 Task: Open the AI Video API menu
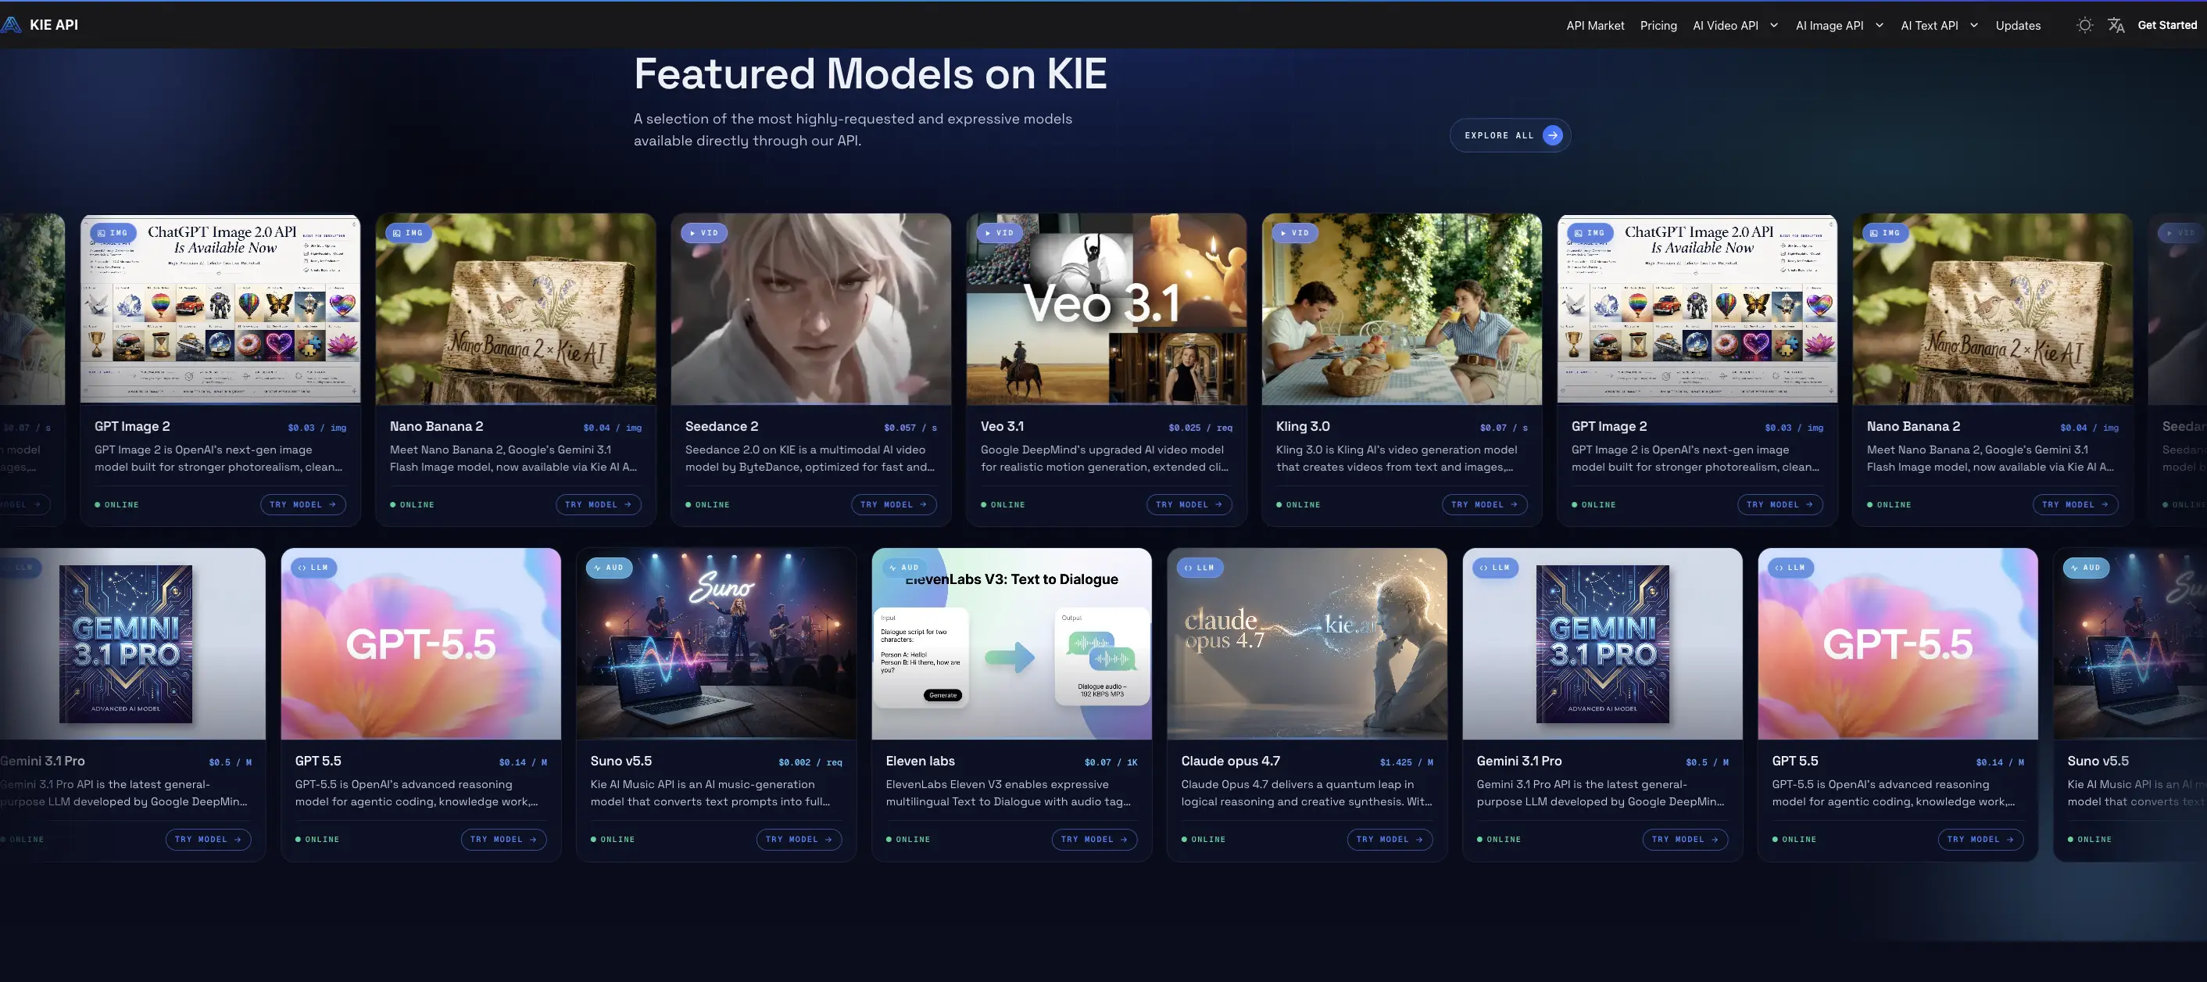click(1725, 26)
